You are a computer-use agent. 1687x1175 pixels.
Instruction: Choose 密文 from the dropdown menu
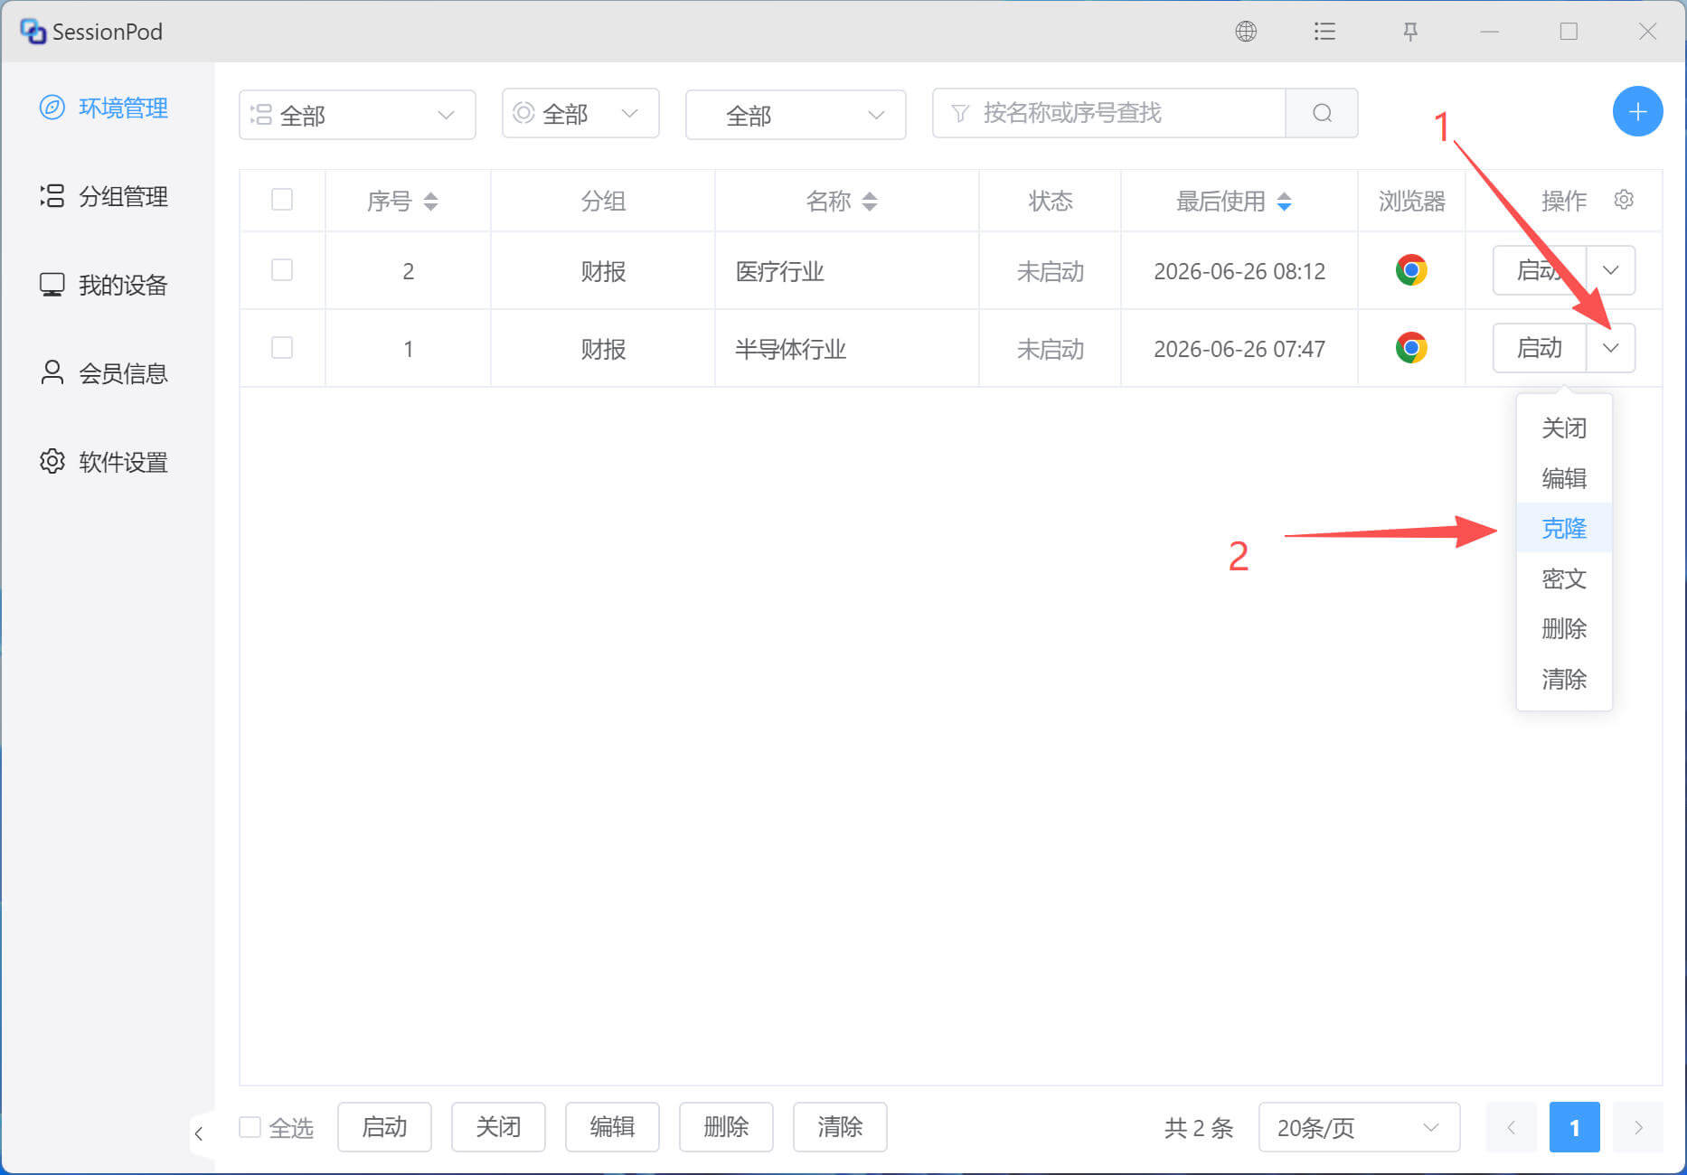[1564, 578]
